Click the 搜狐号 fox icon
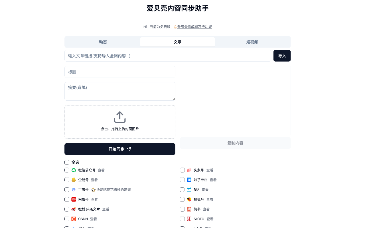Image resolution: width=365 pixels, height=228 pixels. click(x=189, y=199)
